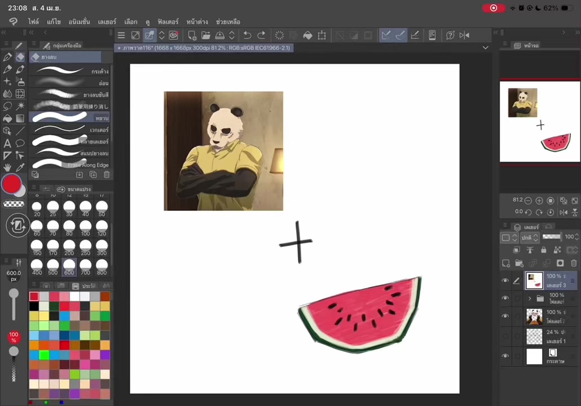Open the canvas tab list chevron
The width and height of the screenshot is (581, 406).
[486, 48]
